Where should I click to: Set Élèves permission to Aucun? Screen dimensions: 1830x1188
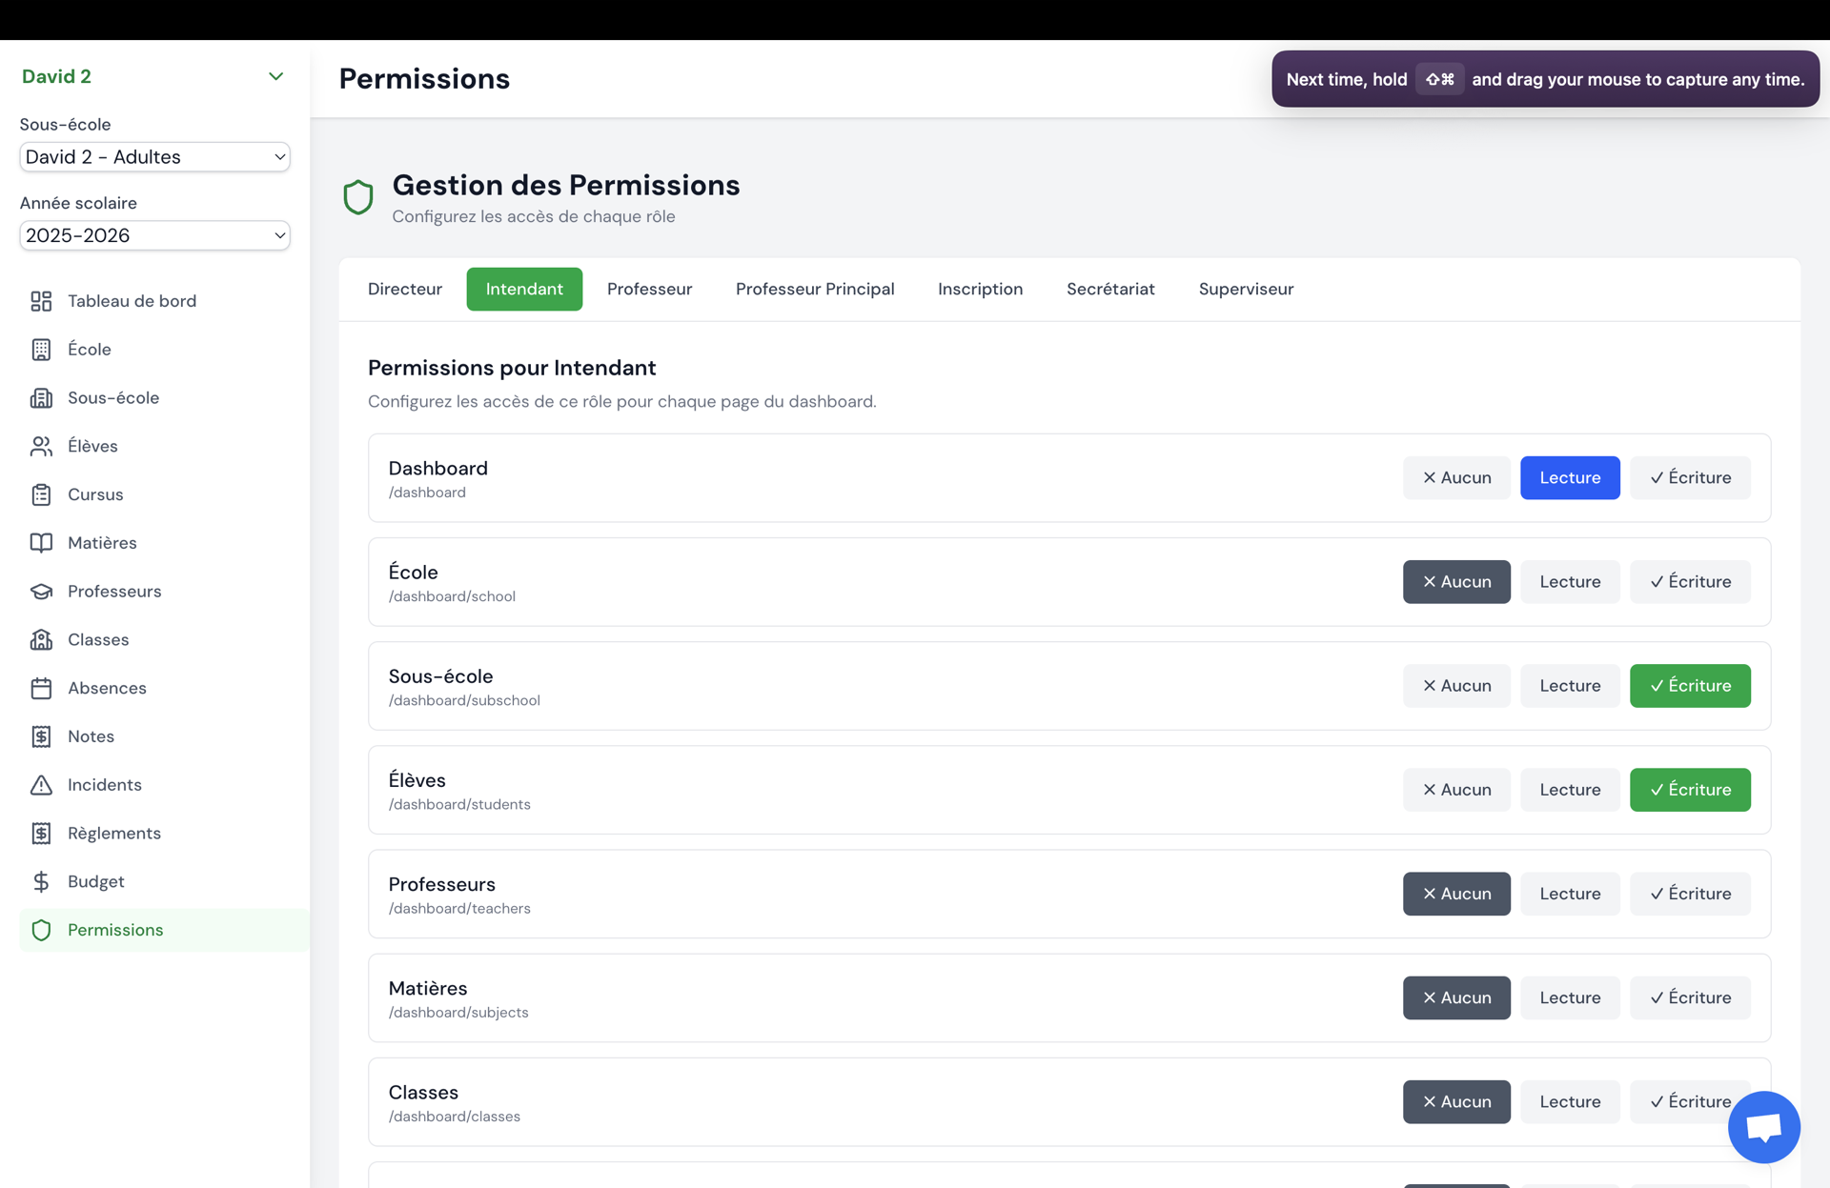1456,790
